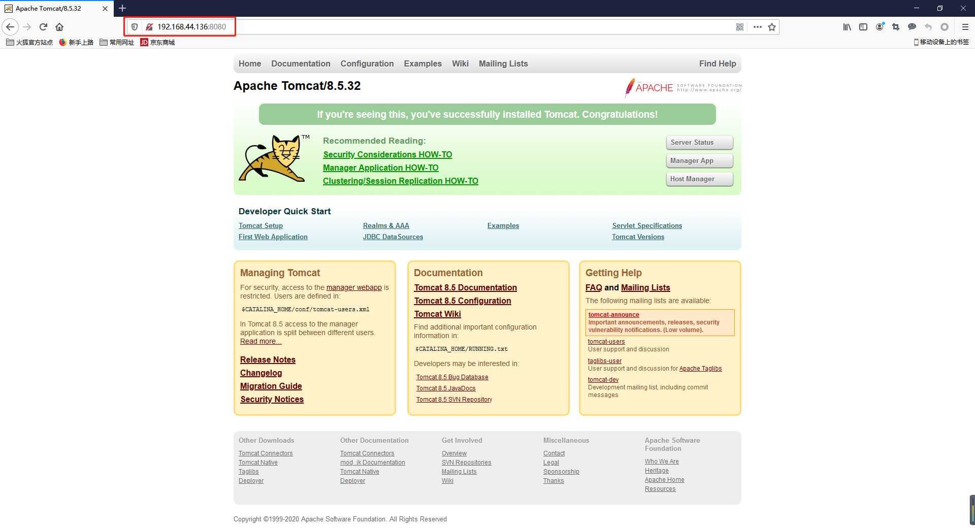Open the Changelog link
This screenshot has height=528, width=975.
(261, 373)
